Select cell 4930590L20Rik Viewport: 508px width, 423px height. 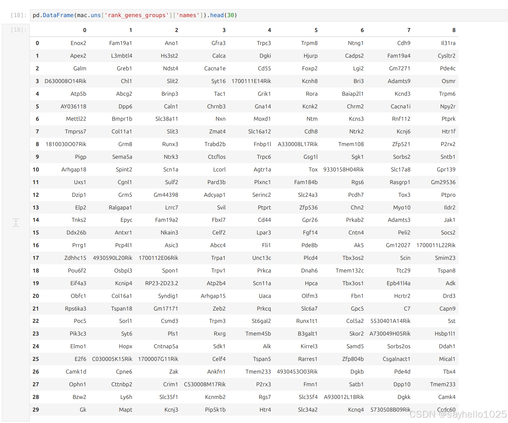point(113,258)
